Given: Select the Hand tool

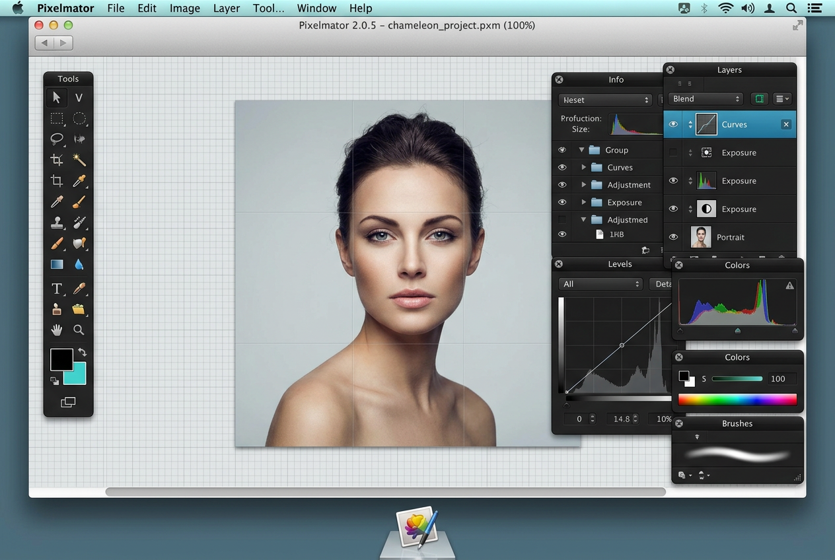Looking at the screenshot, I should click(57, 330).
